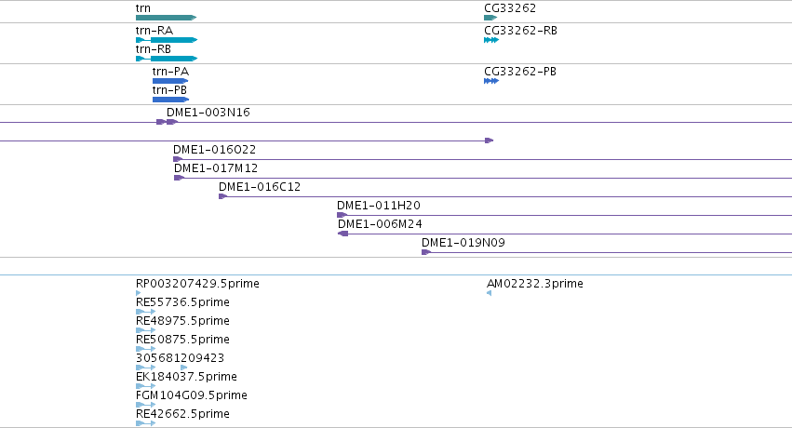The image size is (792, 428).
Task: Click the trn-PA protein bar
Action: (x=170, y=81)
